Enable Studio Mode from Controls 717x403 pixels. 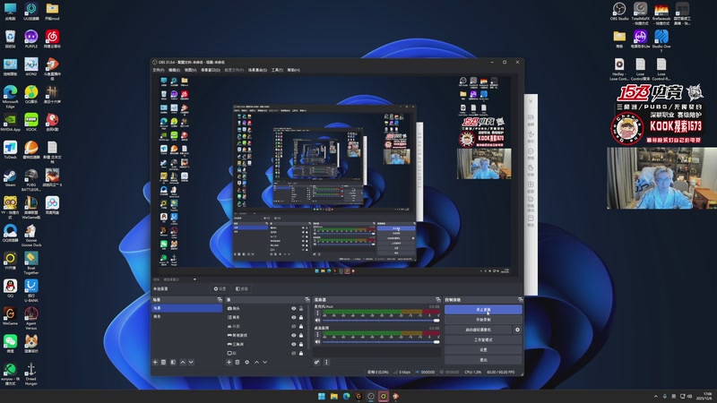pos(483,339)
